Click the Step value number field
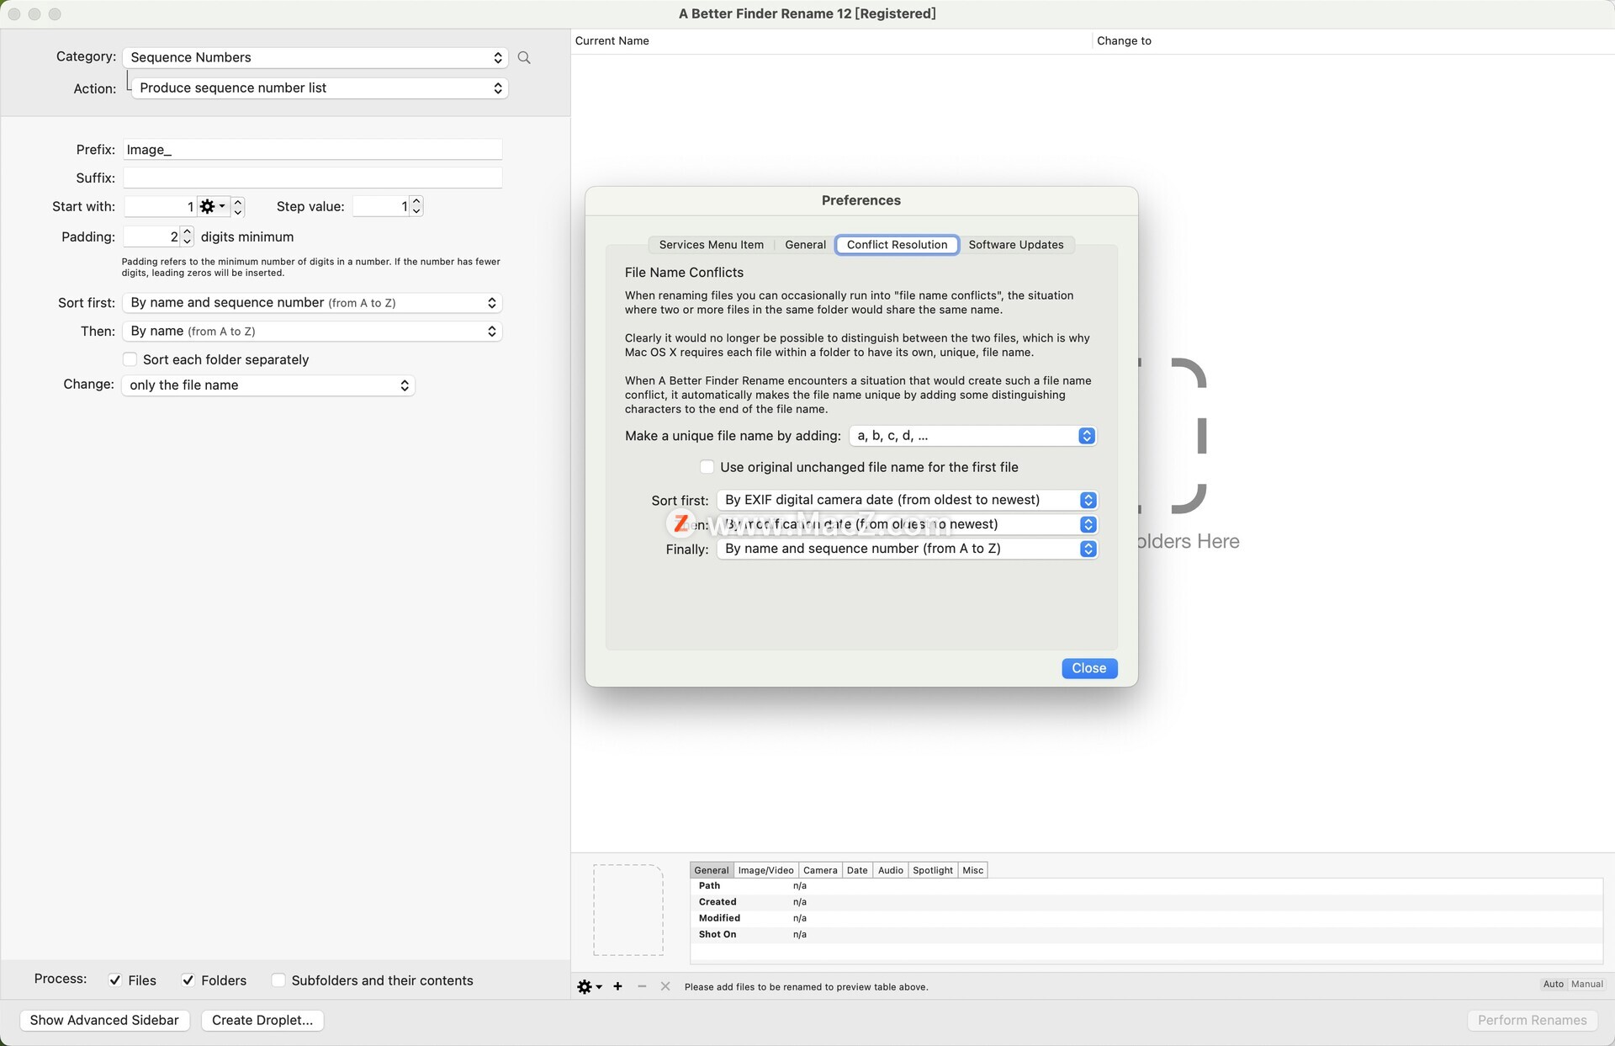 point(381,206)
